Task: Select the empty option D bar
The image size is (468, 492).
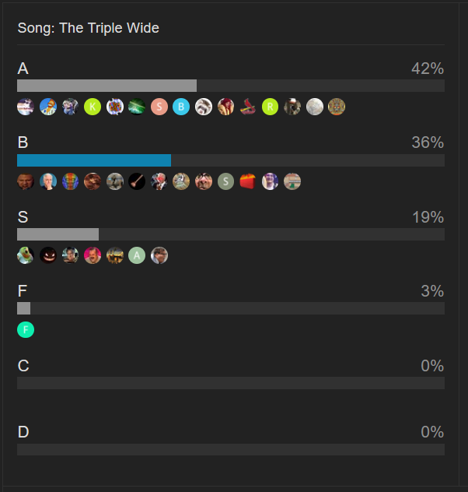Action: pyautogui.click(x=231, y=449)
